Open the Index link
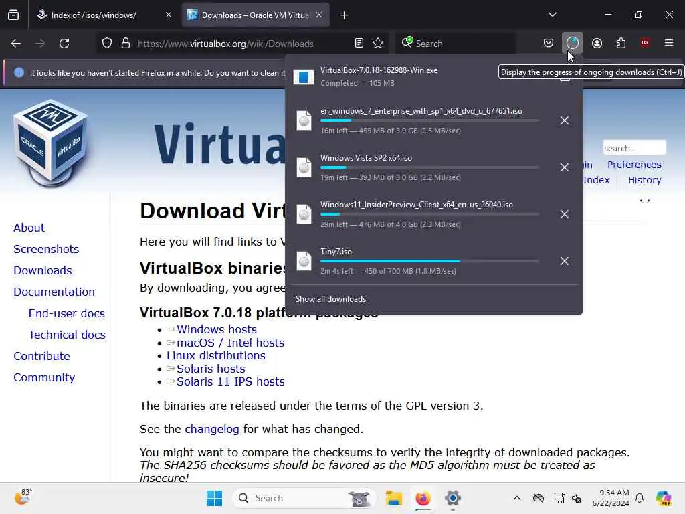685x514 pixels. pos(596,180)
